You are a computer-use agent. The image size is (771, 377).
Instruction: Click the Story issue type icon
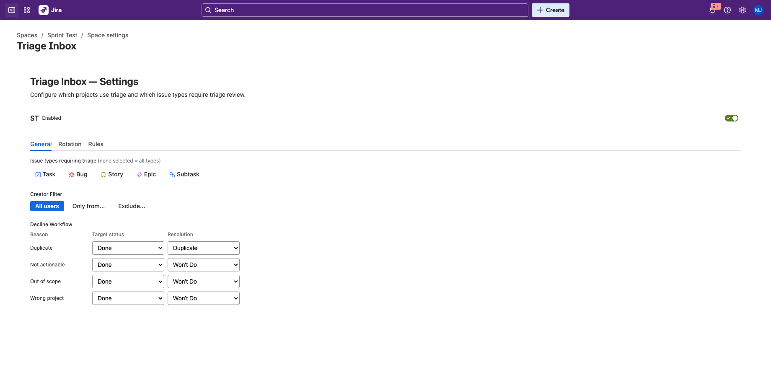(103, 174)
